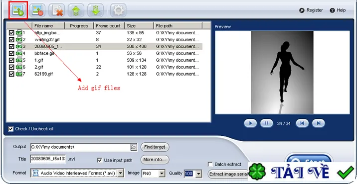Screen dimensions: 358x184
Task: Click the Output path input field
Action: [x=80, y=147]
